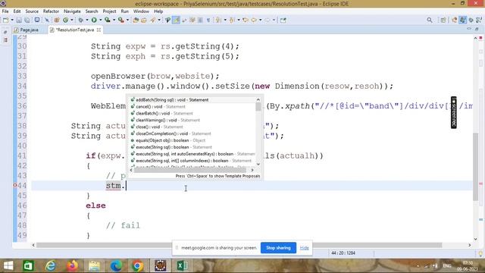This screenshot has width=485, height=273.
Task: Toggle the highlighted Mark Occurrences button
Action: click(x=176, y=20)
